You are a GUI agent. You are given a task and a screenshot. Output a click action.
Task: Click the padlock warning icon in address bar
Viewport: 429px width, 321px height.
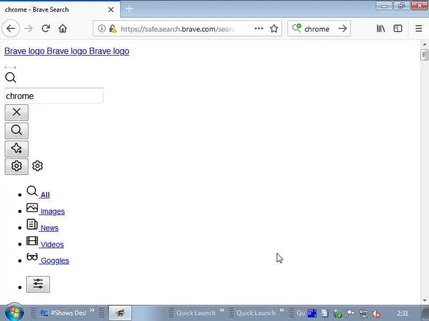tap(113, 28)
